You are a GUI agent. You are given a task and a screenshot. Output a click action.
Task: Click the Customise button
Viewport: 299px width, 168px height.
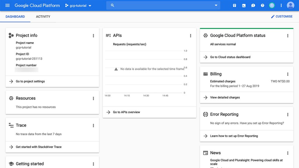click(x=282, y=17)
